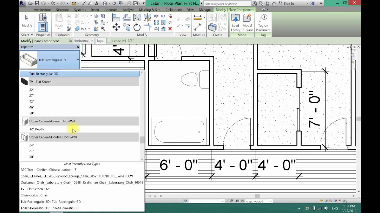Toggle the Properties palette icon
The height and width of the screenshot is (213, 380).
click(x=43, y=27)
